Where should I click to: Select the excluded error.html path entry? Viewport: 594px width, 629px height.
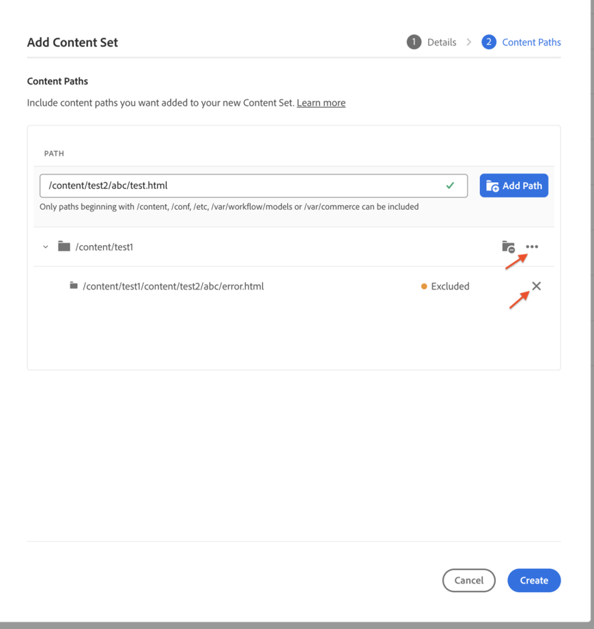coord(173,286)
